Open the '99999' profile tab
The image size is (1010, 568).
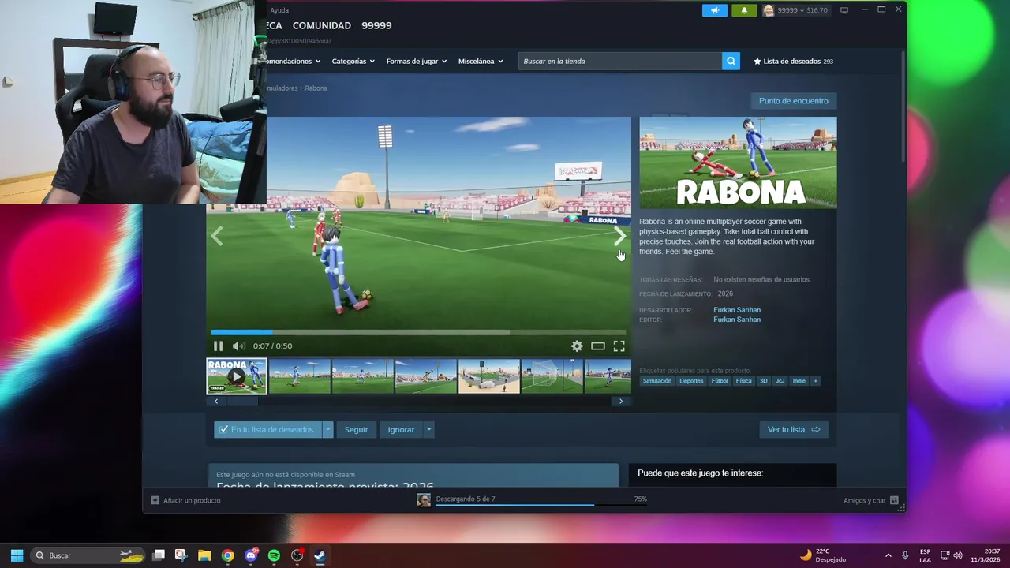[x=376, y=25]
